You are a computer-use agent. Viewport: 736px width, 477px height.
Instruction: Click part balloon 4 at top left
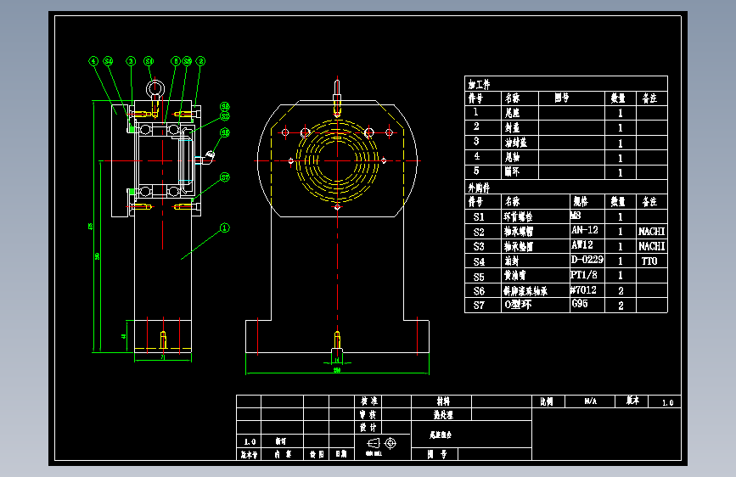point(93,61)
